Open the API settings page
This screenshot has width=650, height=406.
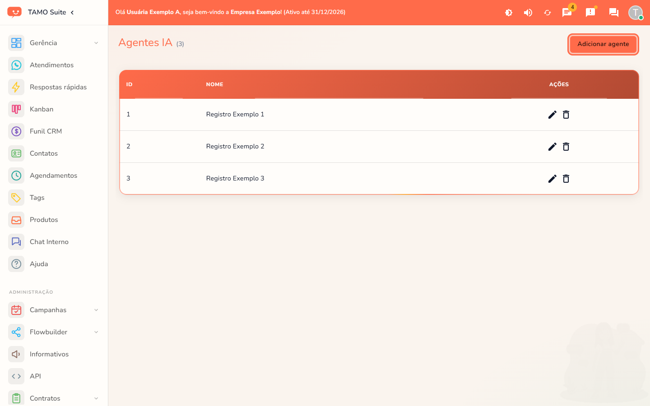click(54, 376)
